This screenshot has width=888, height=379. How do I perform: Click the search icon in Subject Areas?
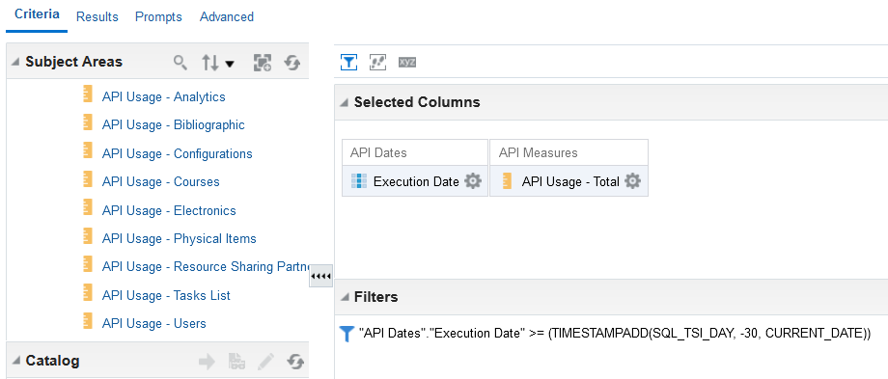pos(180,63)
